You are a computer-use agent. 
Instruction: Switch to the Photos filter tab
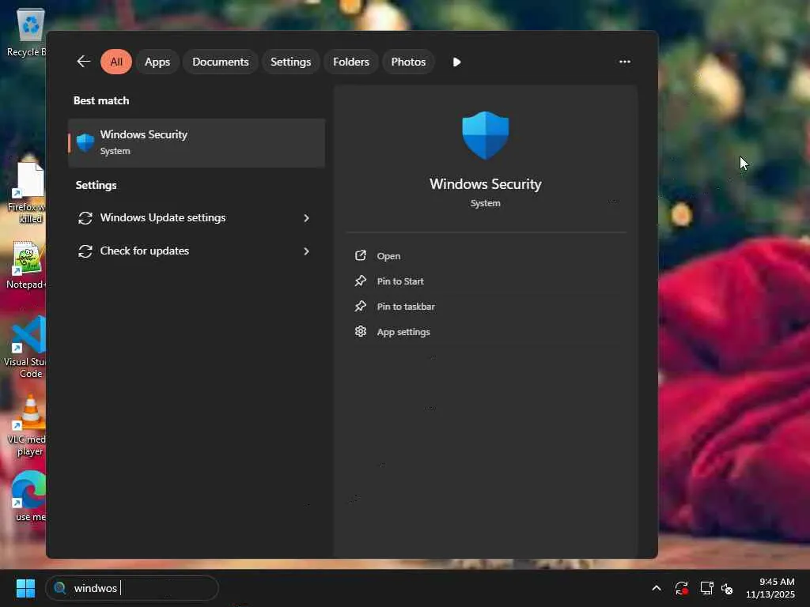pyautogui.click(x=408, y=62)
